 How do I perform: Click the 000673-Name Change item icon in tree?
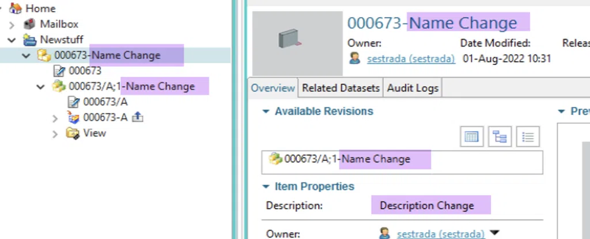[x=44, y=55]
